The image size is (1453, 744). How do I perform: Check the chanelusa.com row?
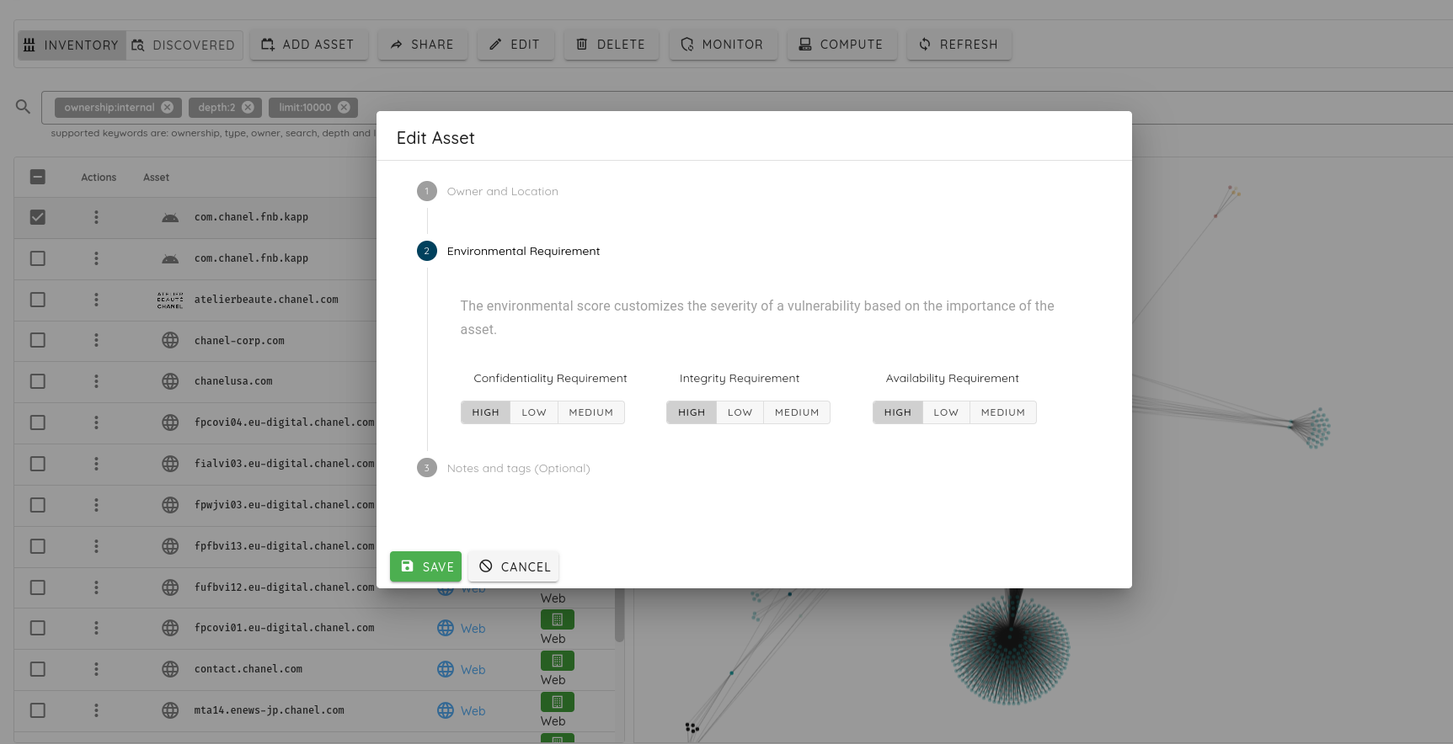[x=37, y=381]
